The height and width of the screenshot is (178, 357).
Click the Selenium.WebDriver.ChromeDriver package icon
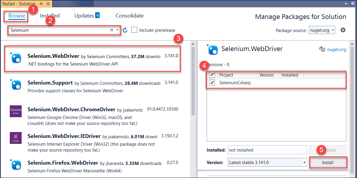coord(16,111)
